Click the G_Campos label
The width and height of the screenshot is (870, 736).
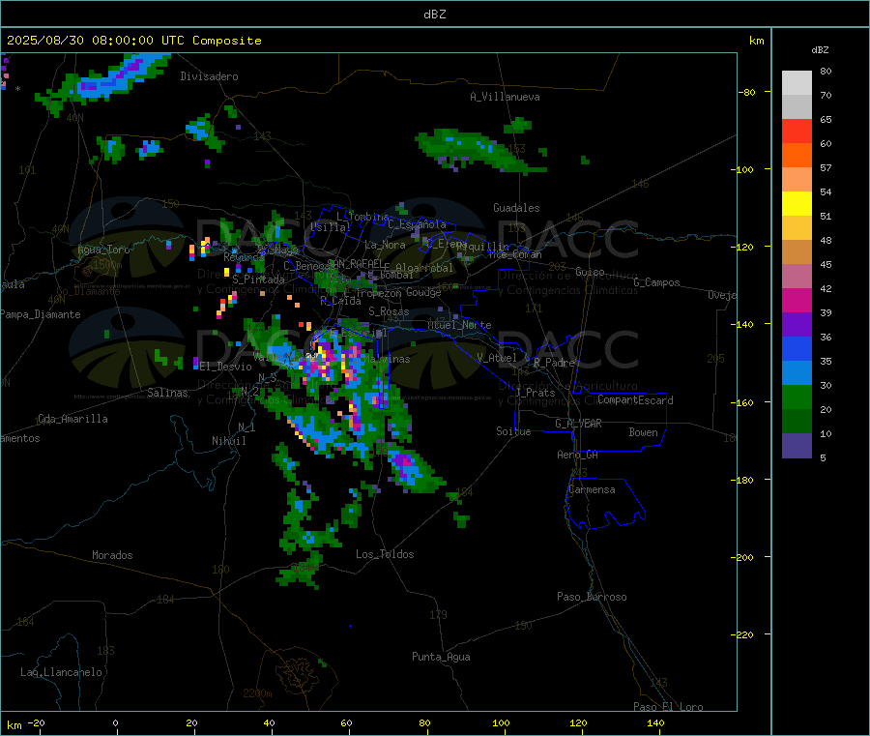coord(657,282)
